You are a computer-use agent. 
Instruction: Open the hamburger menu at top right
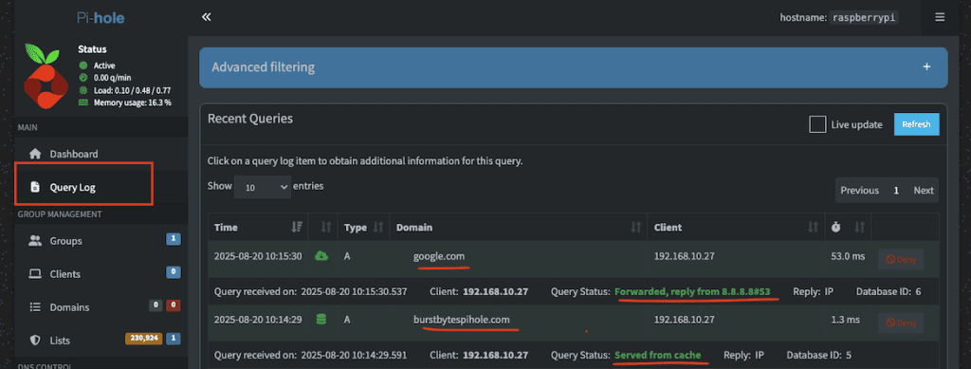click(x=940, y=17)
